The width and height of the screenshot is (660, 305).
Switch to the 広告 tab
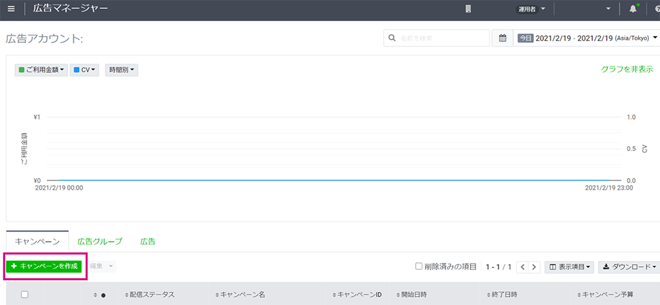tap(148, 242)
